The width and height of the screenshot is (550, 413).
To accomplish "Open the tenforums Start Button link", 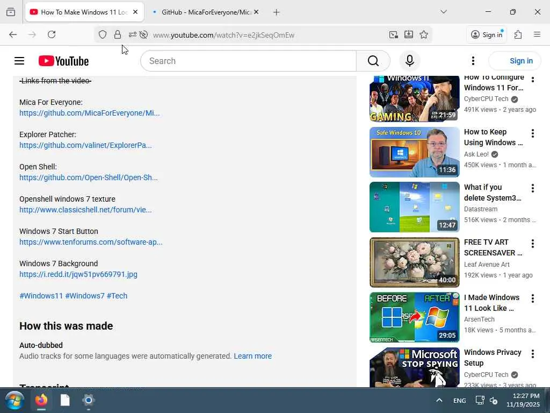I will [x=91, y=242].
